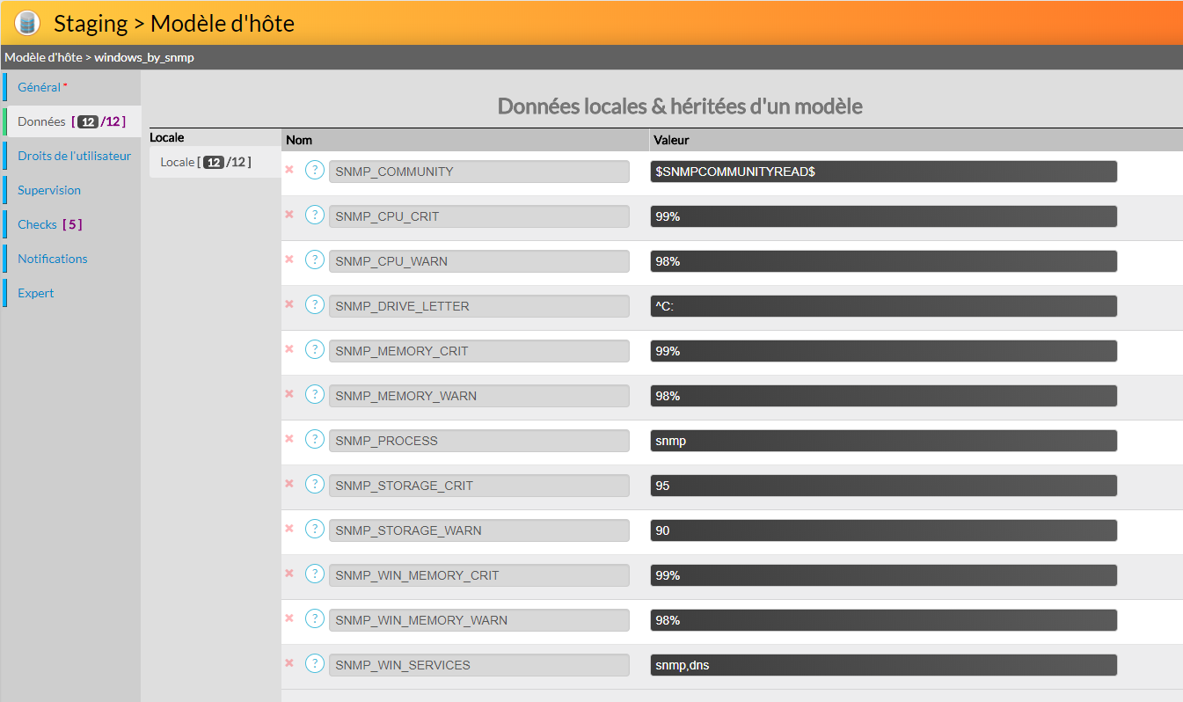Screen dimensions: 1183x702
Task: Click the Modèle d'hôte breadcrumb link
Action: pyautogui.click(x=42, y=57)
